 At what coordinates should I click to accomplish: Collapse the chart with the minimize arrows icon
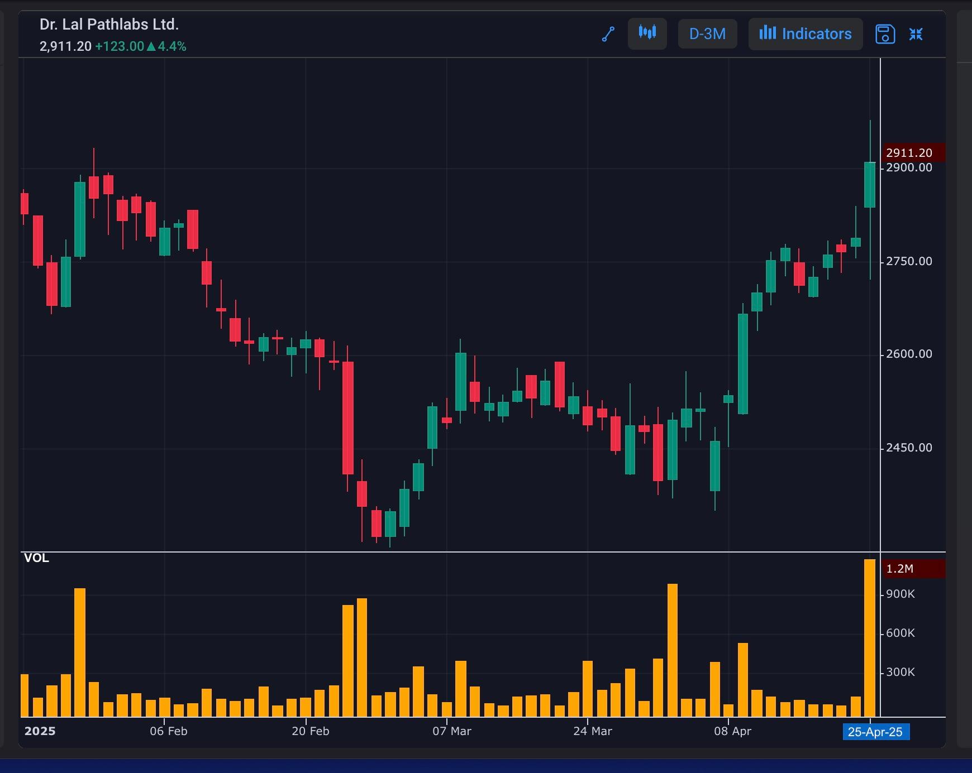pyautogui.click(x=916, y=34)
